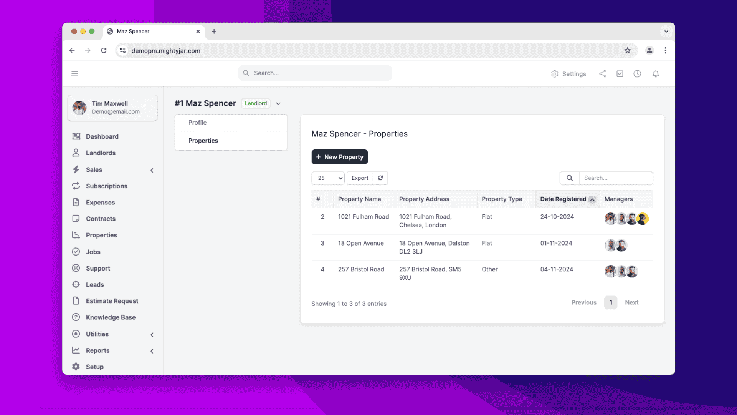The height and width of the screenshot is (415, 737).
Task: Expand the Utilities submenu chevron
Action: (152, 335)
